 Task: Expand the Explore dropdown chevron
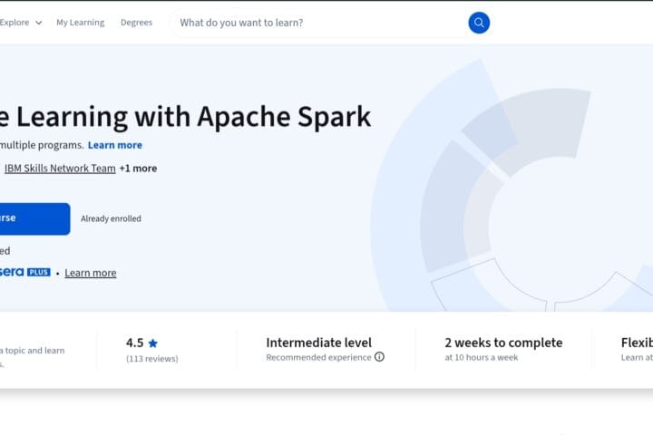[39, 23]
